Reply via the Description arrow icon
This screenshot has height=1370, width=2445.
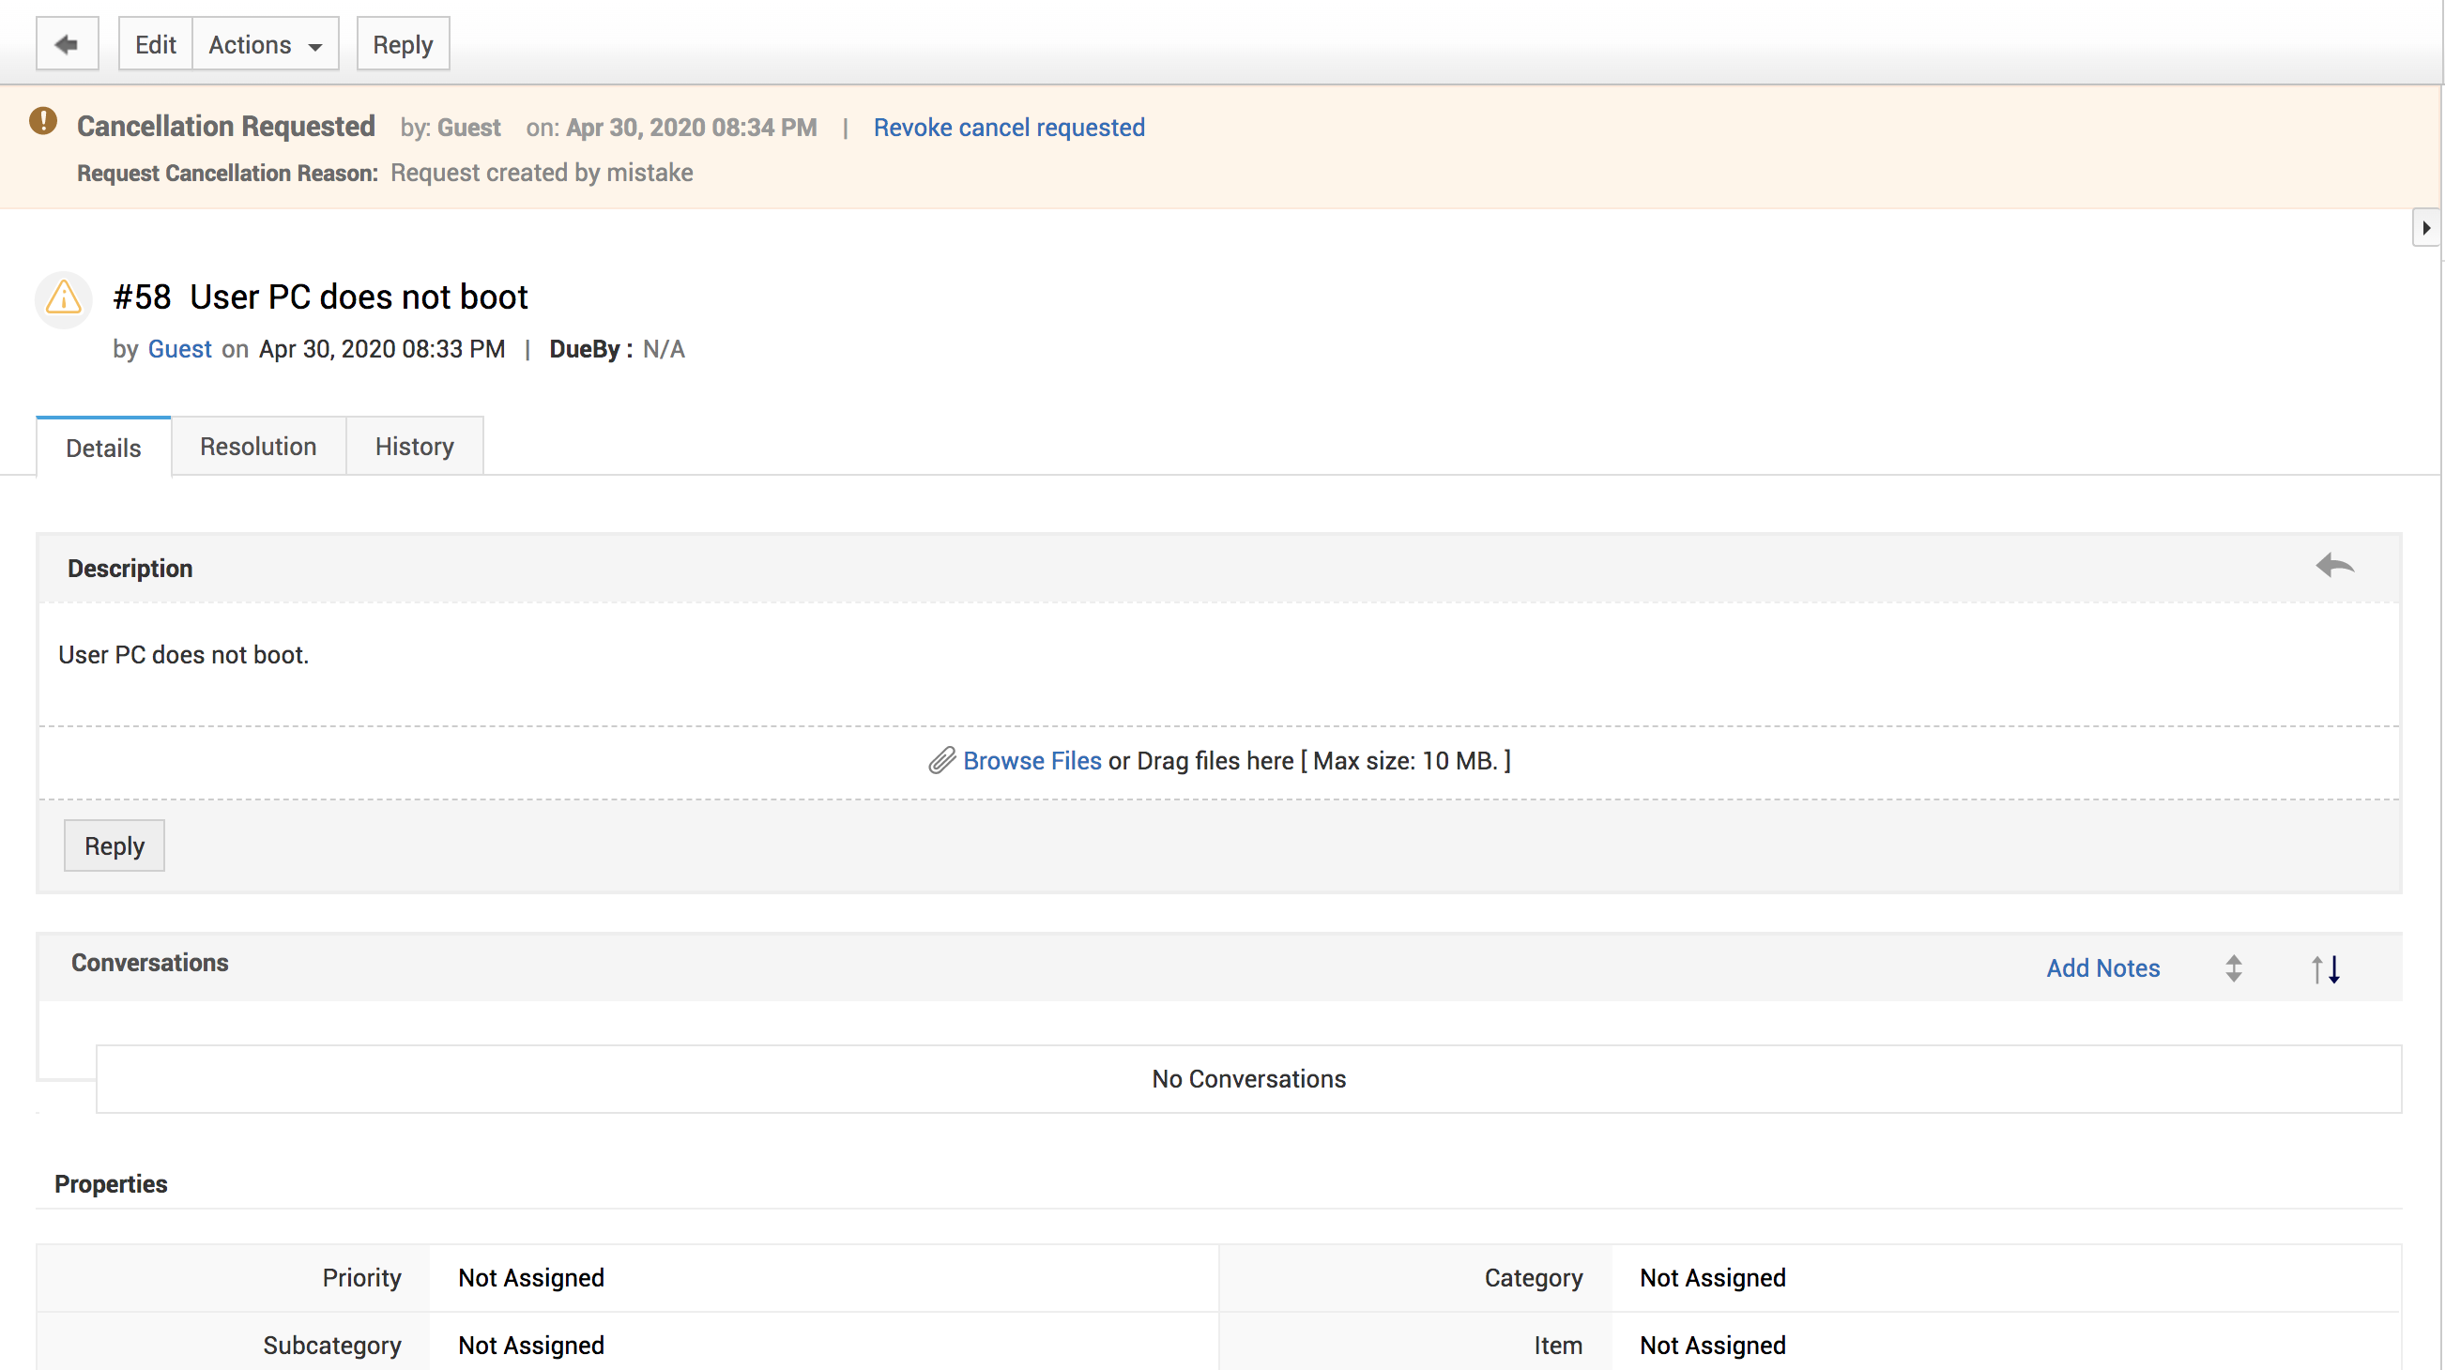click(x=2335, y=566)
